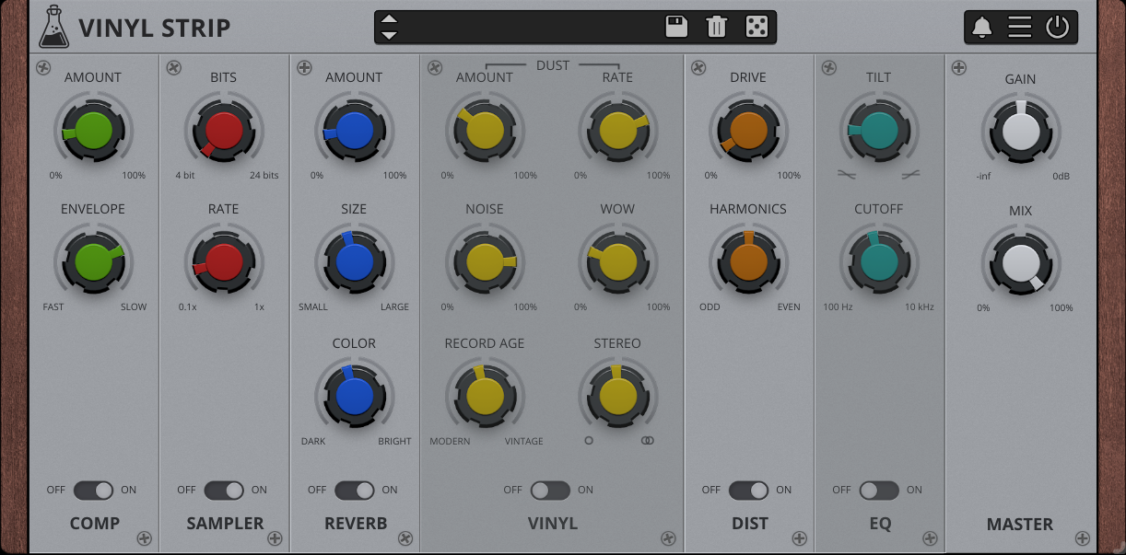Click the power bypass icon

pos(1057,27)
